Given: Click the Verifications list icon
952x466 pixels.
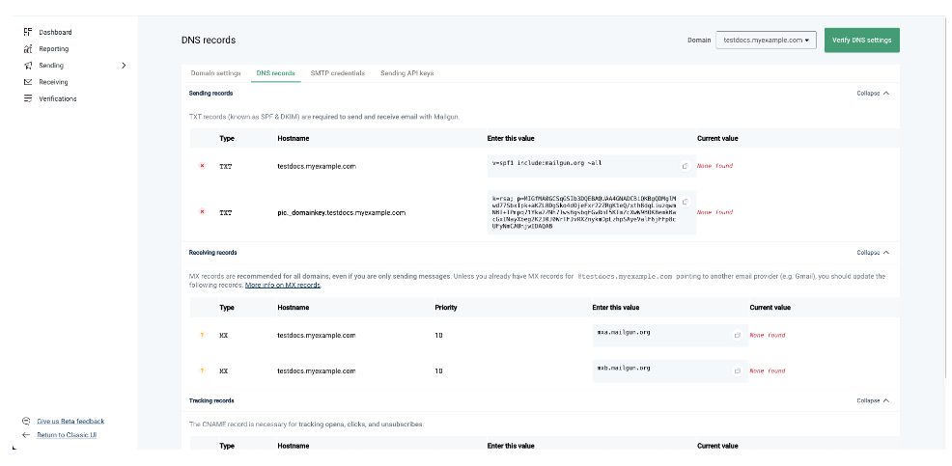Looking at the screenshot, I should coord(28,98).
